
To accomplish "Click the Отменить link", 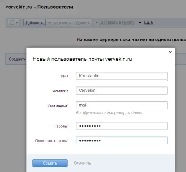I will coord(82,163).
